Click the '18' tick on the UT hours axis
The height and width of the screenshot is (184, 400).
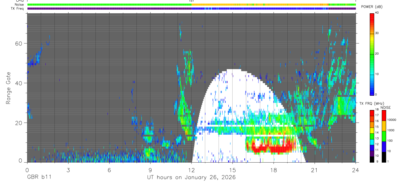coord(273,170)
